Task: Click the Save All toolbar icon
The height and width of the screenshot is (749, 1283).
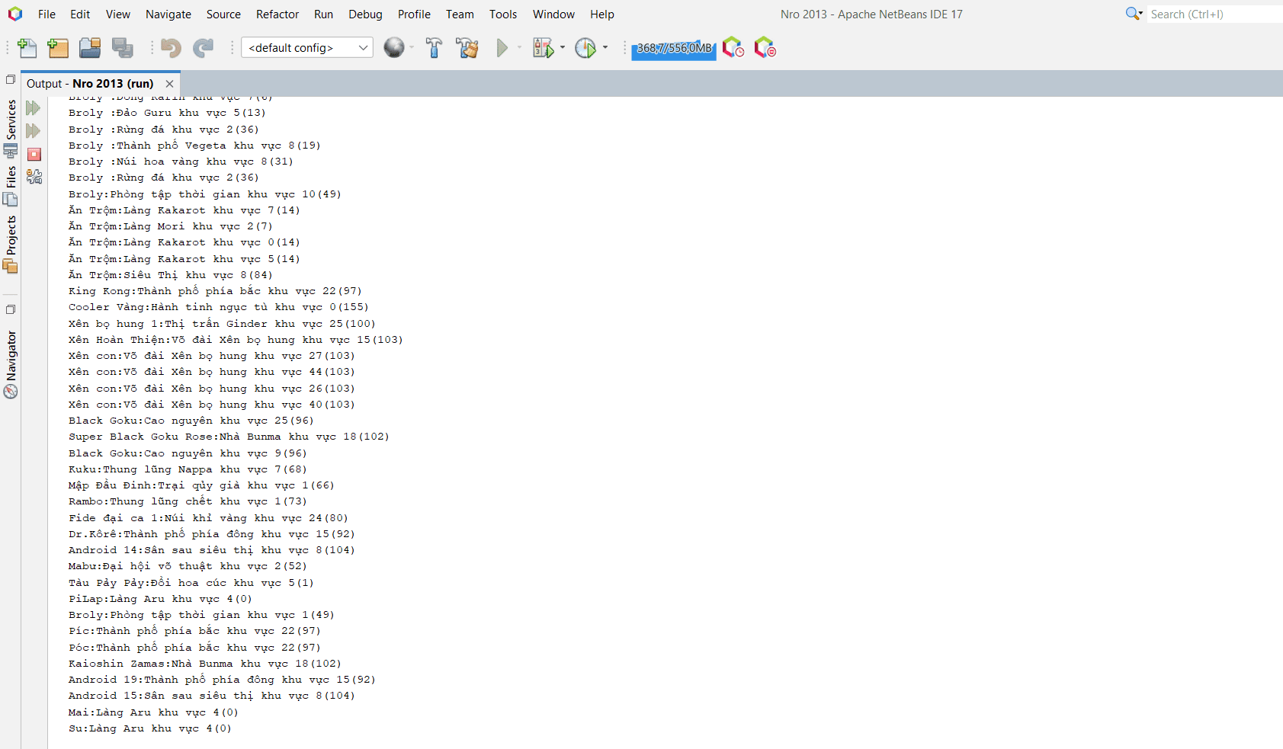Action: 122,48
